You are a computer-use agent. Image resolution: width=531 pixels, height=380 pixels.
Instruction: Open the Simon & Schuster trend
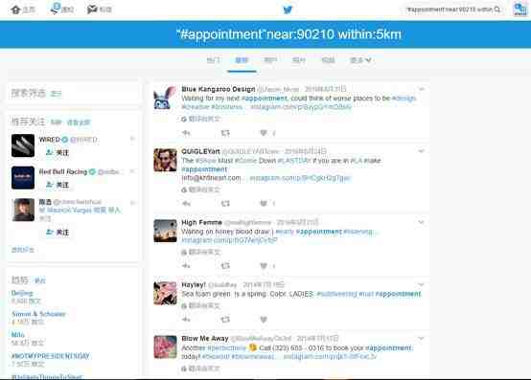tap(38, 314)
